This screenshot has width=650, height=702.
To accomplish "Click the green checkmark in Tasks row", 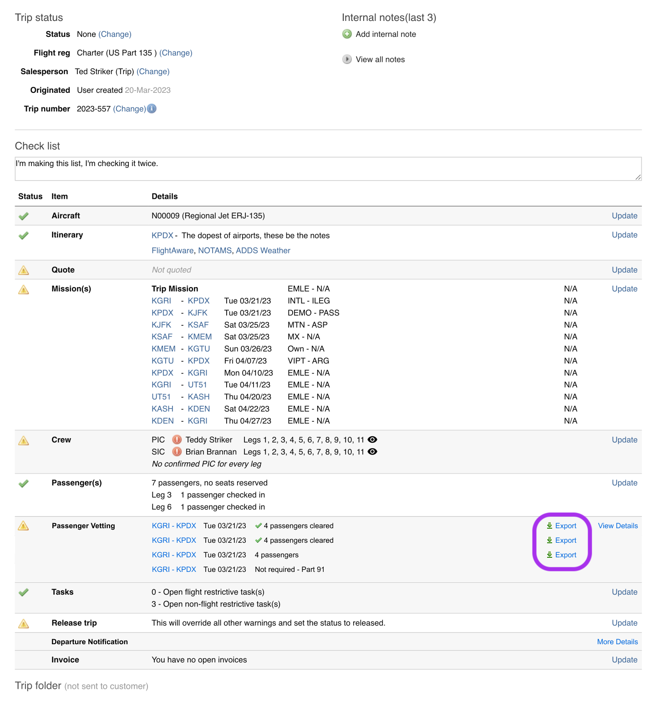I will coord(24,592).
